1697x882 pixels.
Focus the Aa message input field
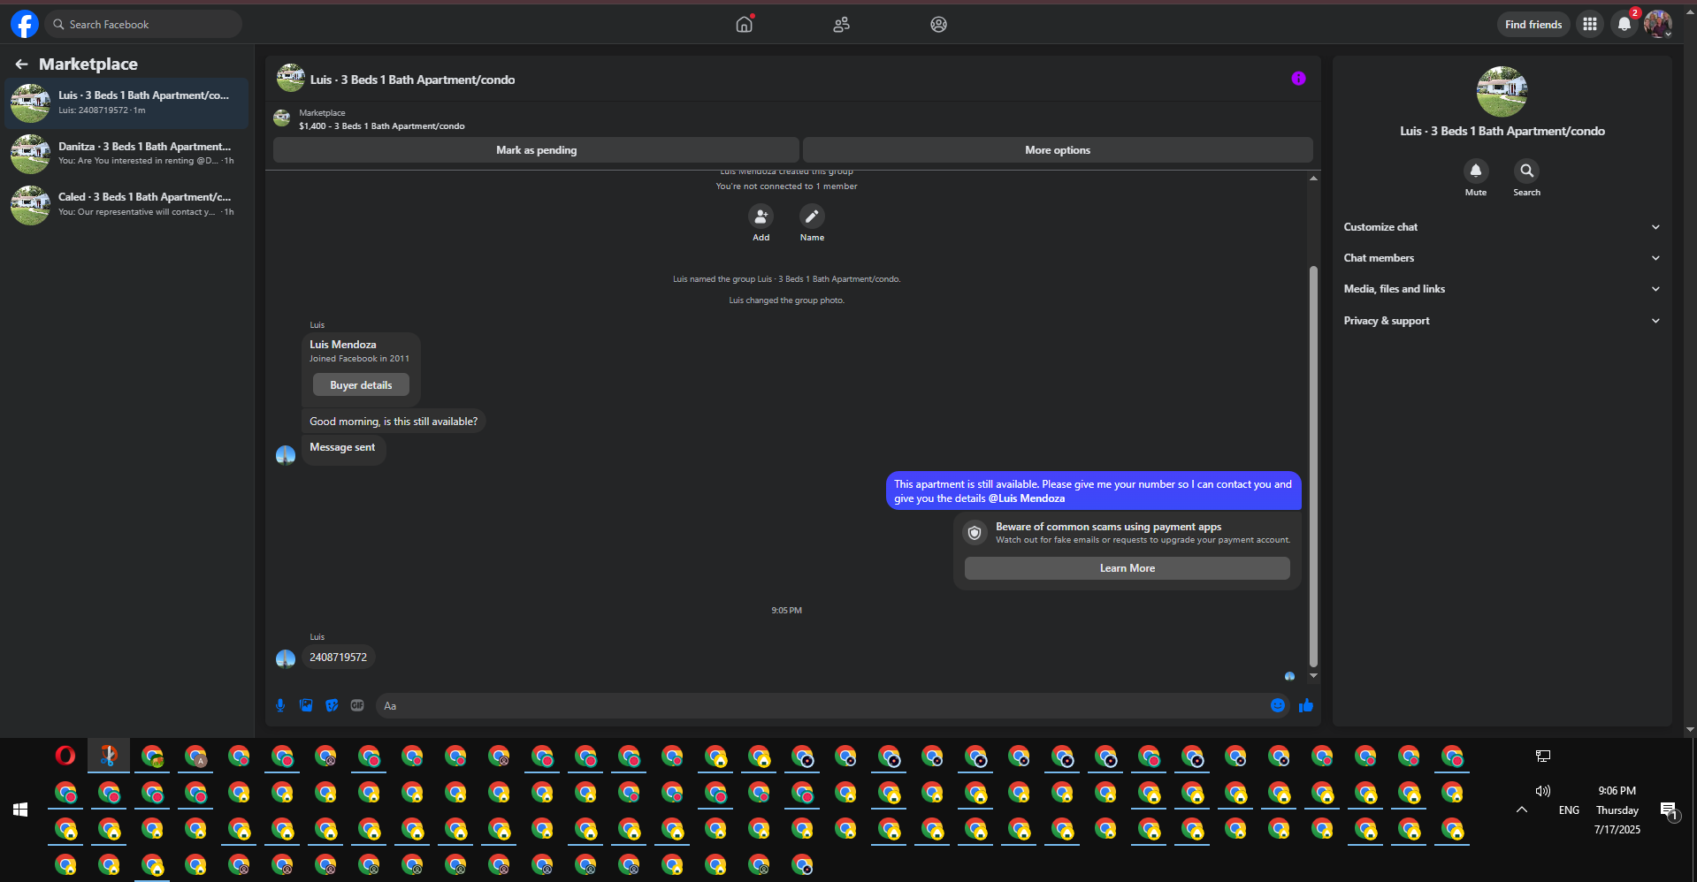click(x=822, y=705)
